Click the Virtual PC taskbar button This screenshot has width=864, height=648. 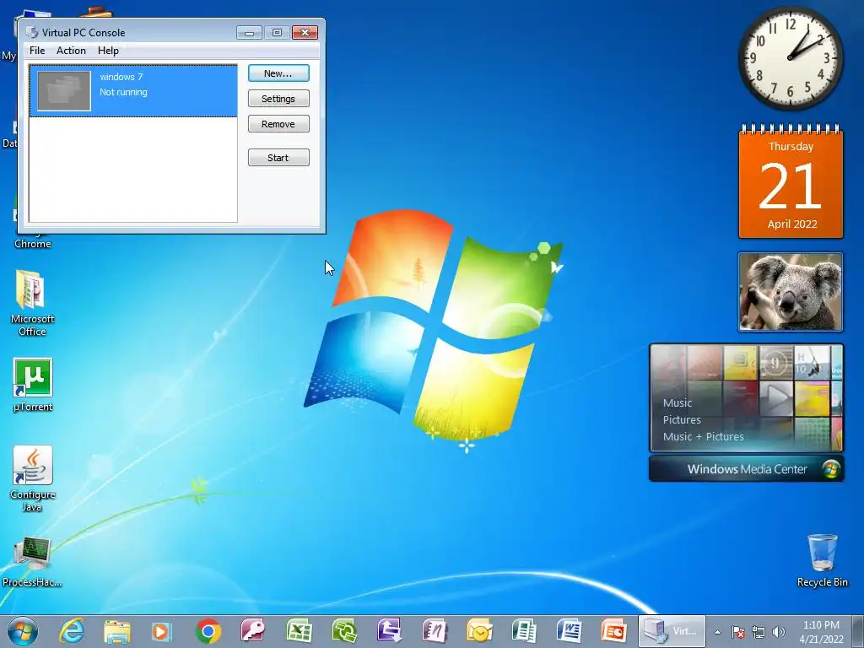(672, 631)
